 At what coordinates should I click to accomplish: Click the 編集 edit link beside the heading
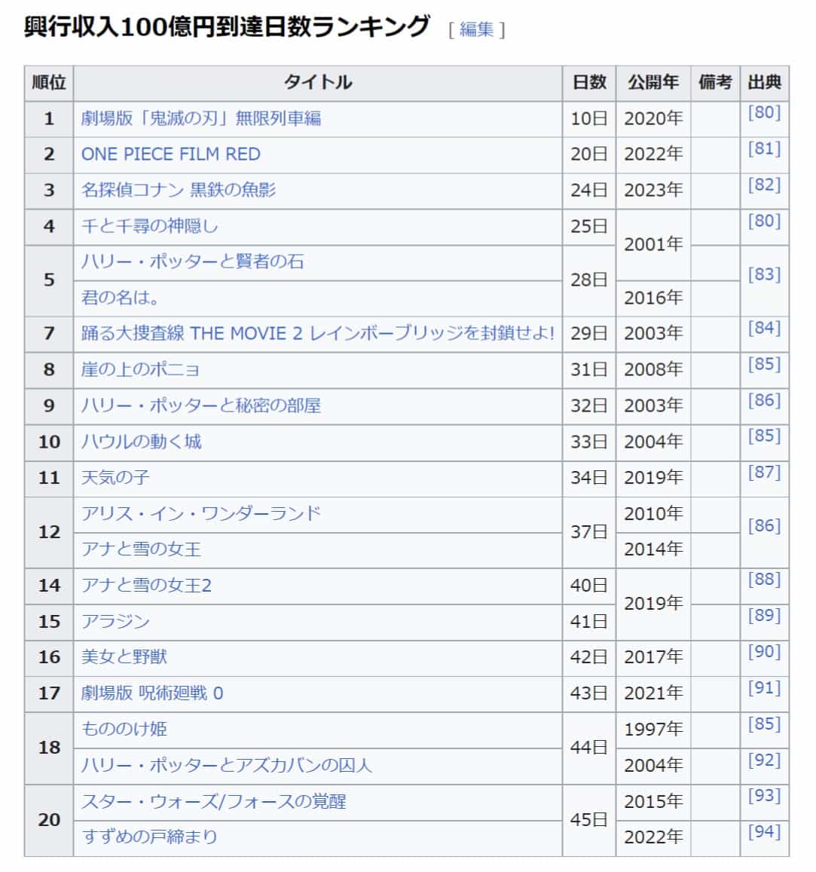pyautogui.click(x=476, y=29)
